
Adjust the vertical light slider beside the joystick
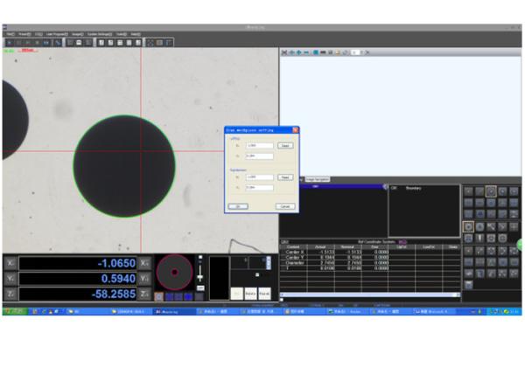tap(200, 273)
